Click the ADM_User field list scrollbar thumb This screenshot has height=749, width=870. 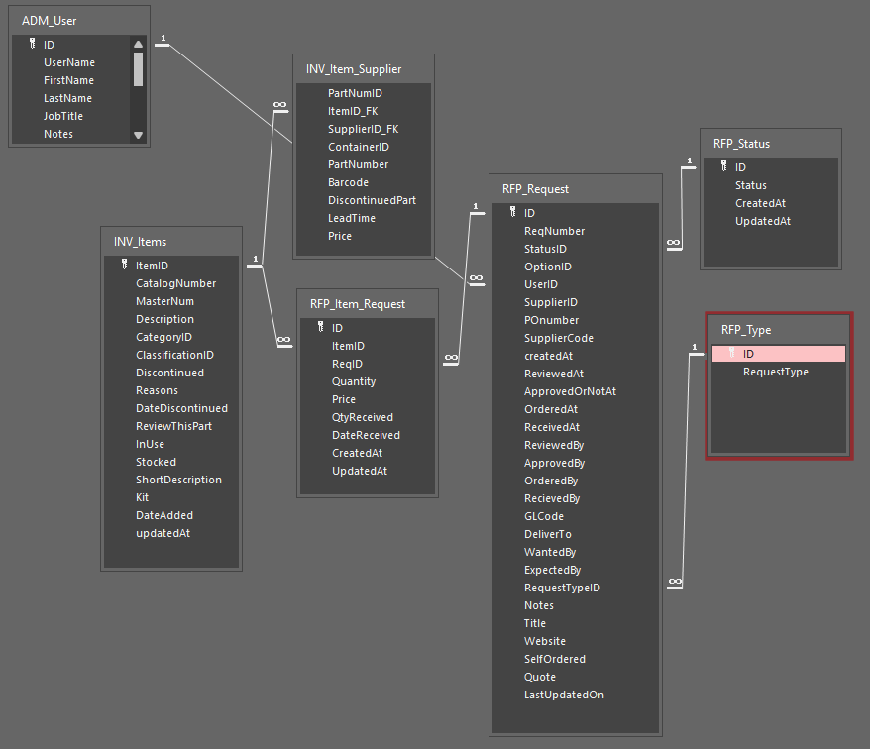click(138, 68)
